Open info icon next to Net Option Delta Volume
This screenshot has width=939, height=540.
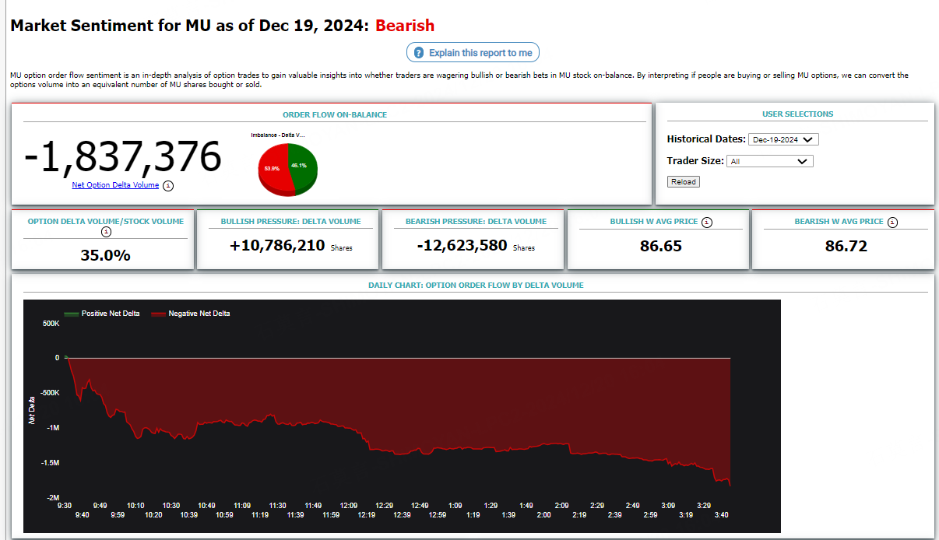point(168,186)
